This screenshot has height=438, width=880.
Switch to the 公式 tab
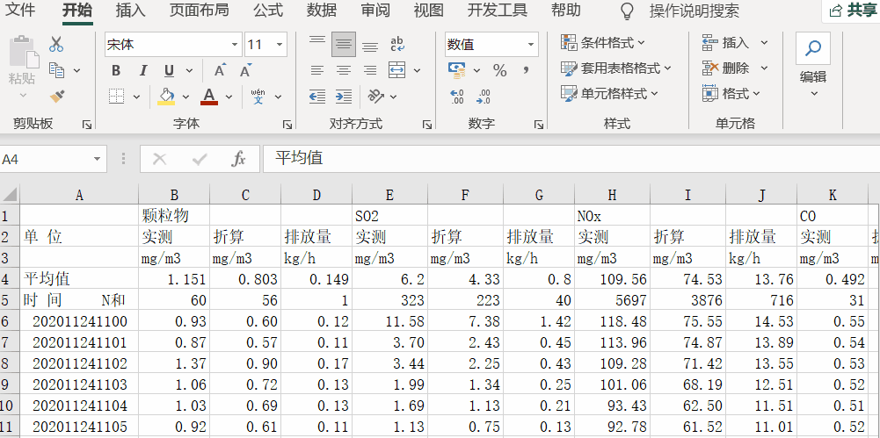point(268,10)
